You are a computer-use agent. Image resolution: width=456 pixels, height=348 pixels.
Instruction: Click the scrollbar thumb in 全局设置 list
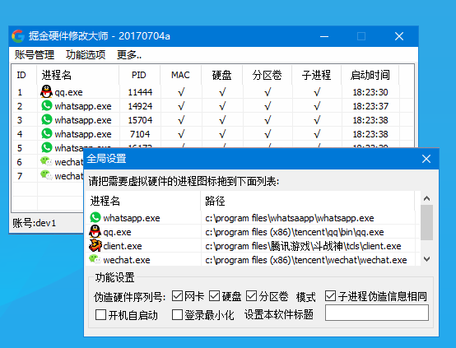(426, 222)
